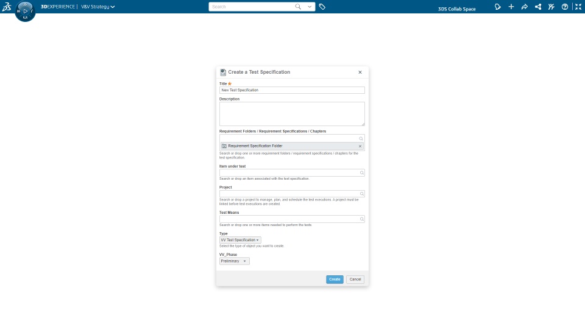Open the Help question mark icon
The height and width of the screenshot is (329, 585).
565,7
